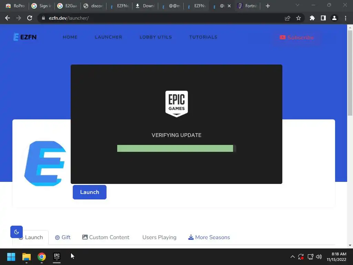Open the LOBBY UTILS nav link
Image resolution: width=353 pixels, height=265 pixels.
[155, 37]
